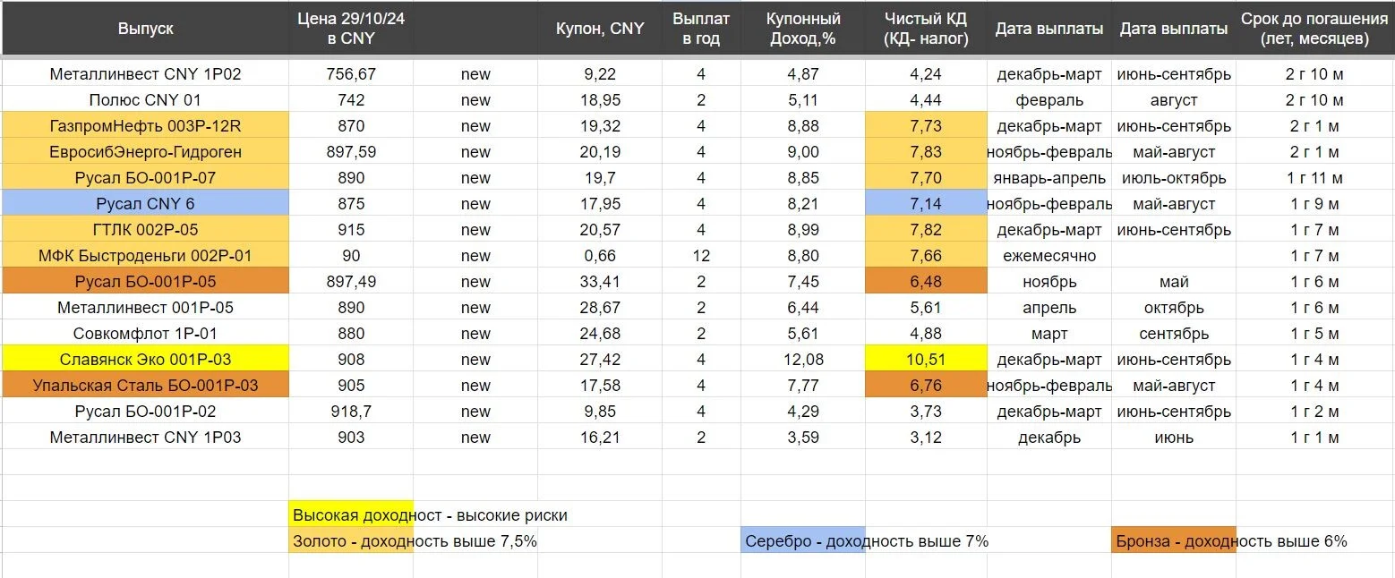1395x578 pixels.
Task: Select the blue 'Русал CNY 6' cell
Action: (x=145, y=204)
